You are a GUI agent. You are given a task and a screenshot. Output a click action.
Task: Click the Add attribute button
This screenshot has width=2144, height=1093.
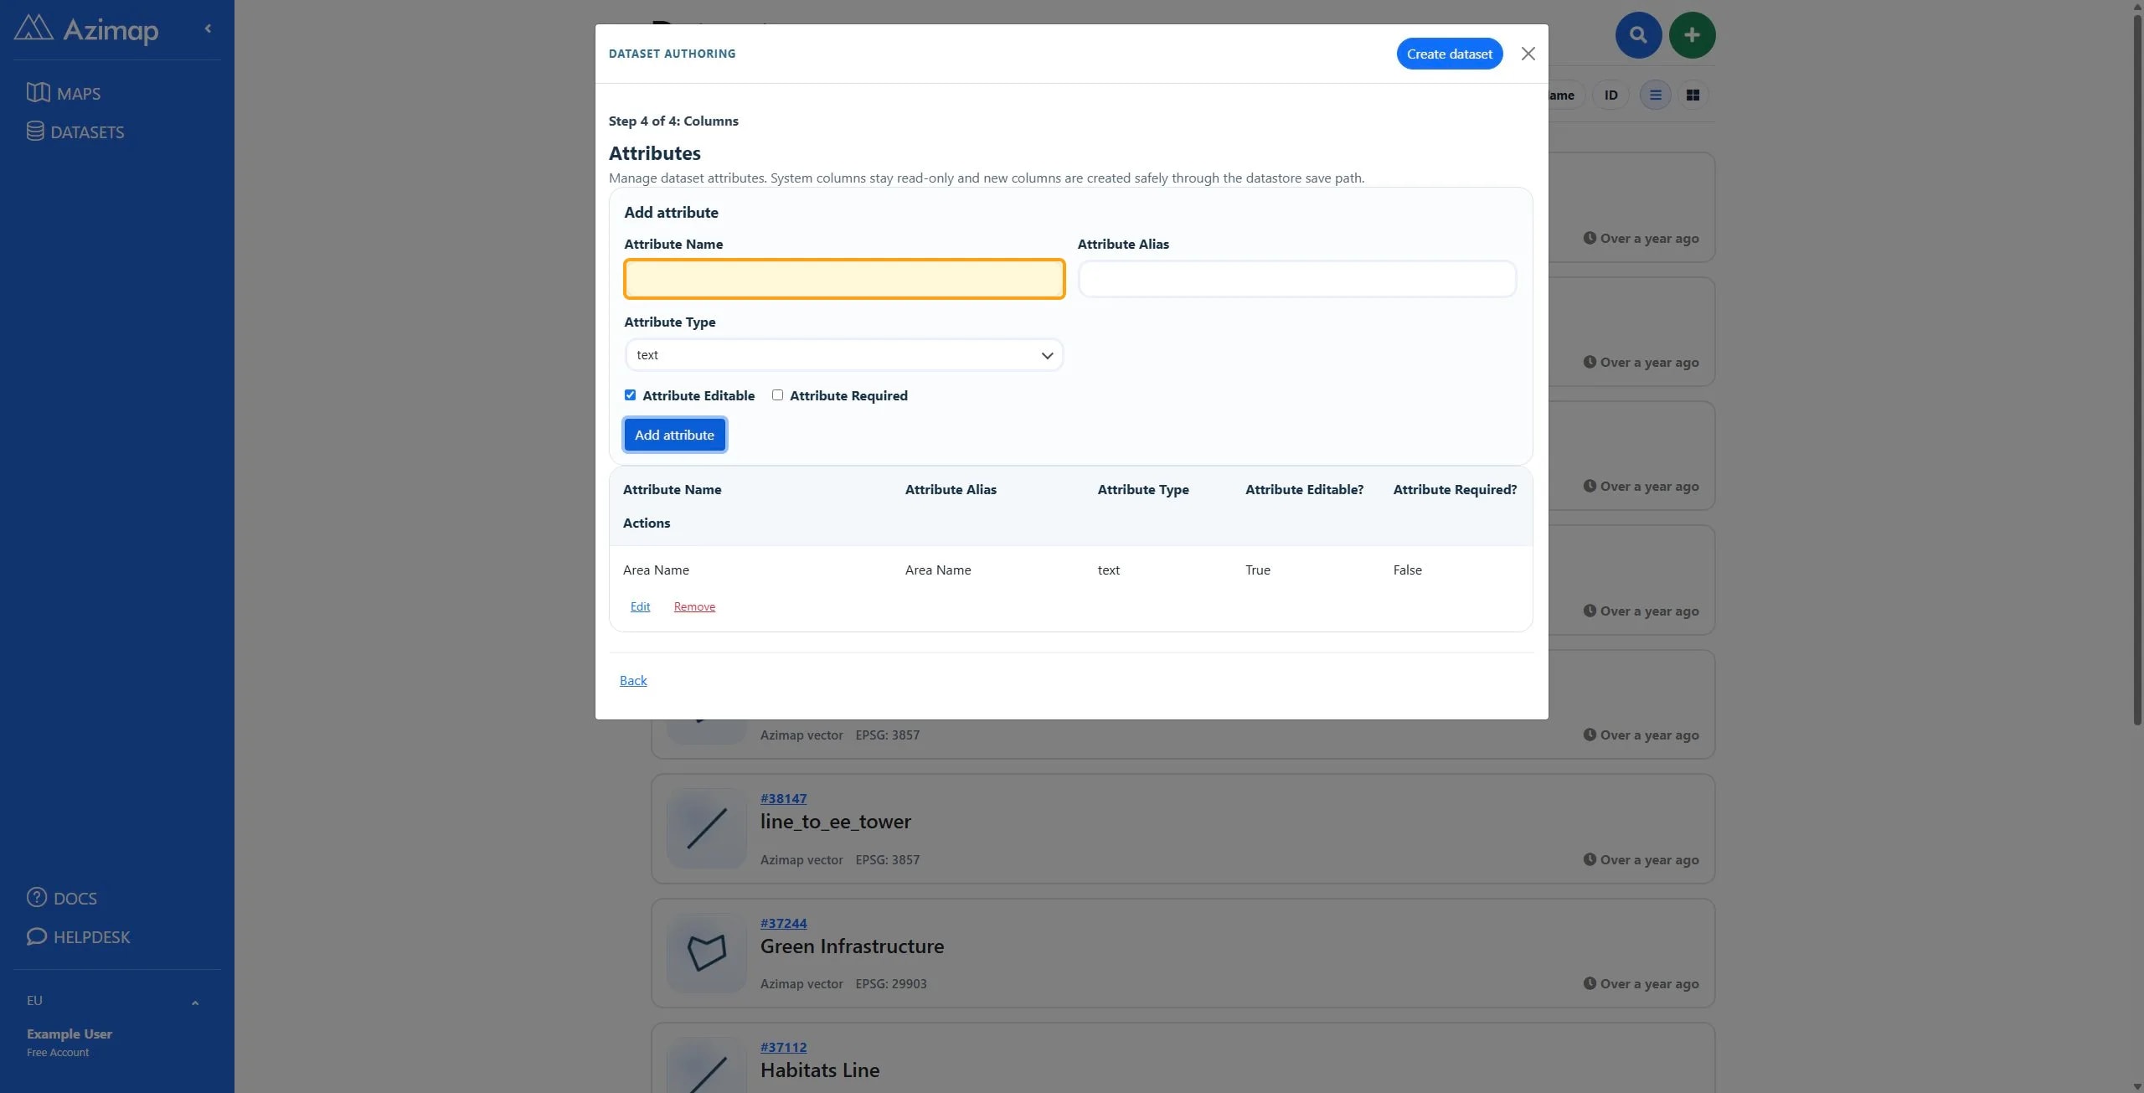point(674,435)
